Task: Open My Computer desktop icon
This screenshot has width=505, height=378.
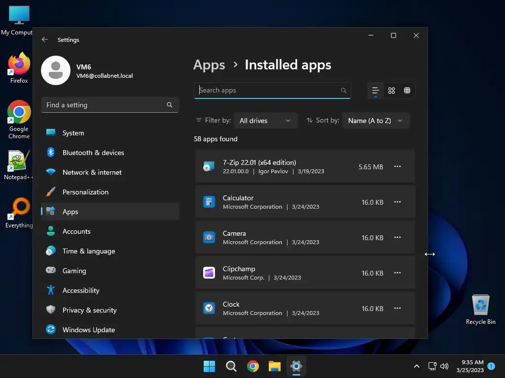Action: [17, 21]
